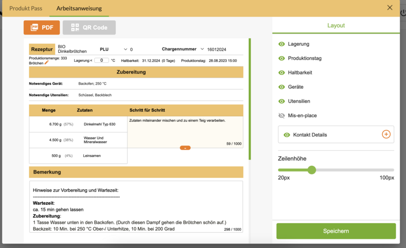Click the Zeilenhöhe slider handle

click(312, 170)
